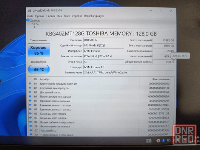This screenshot has width=200, height=150.
Task: Click the Стандарт field NVM Express 1.3
Action: tap(129, 67)
